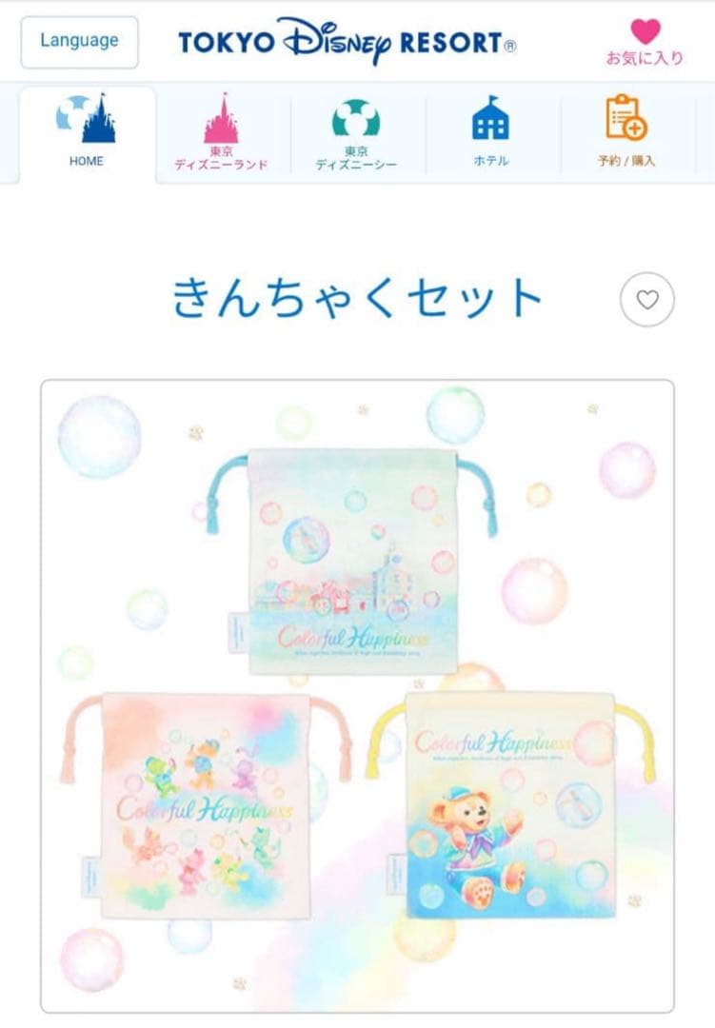The width and height of the screenshot is (715, 1028).
Task: Open favorites via pink heart icon
Action: [645, 30]
